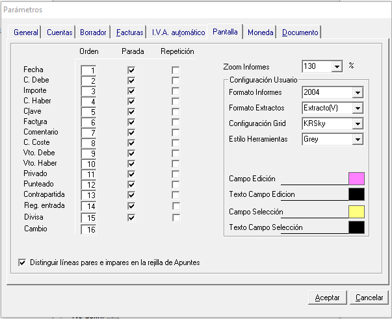Pick the pink Campo Edición color swatch
This screenshot has width=392, height=319.
(x=356, y=179)
